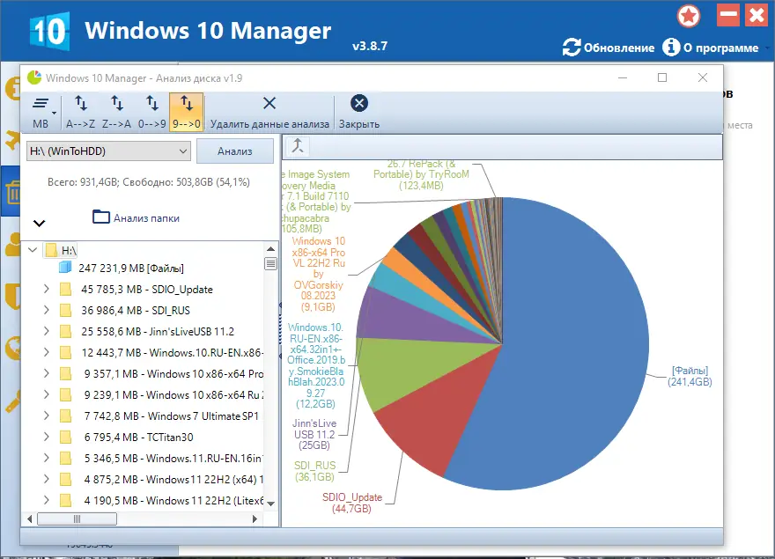
Task: Click Jinn'sLive USB 11.2 (25GB) label
Action: click(x=314, y=434)
